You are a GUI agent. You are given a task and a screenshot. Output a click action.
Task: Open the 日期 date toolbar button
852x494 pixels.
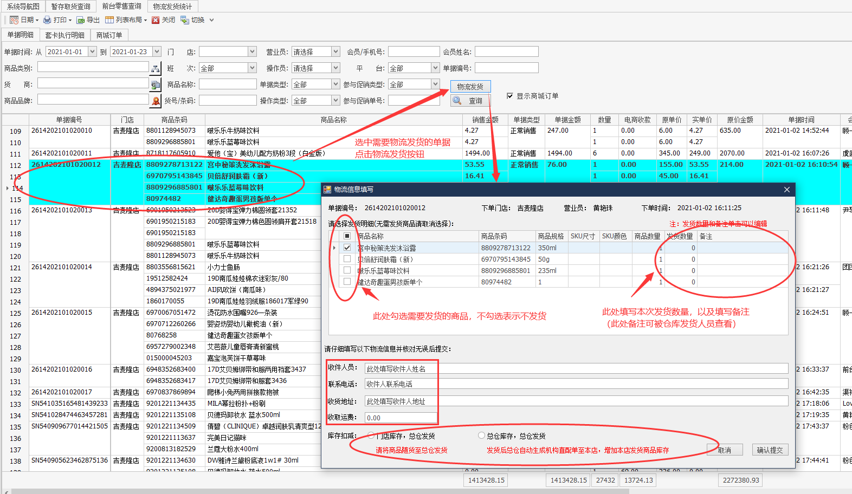(x=24, y=20)
